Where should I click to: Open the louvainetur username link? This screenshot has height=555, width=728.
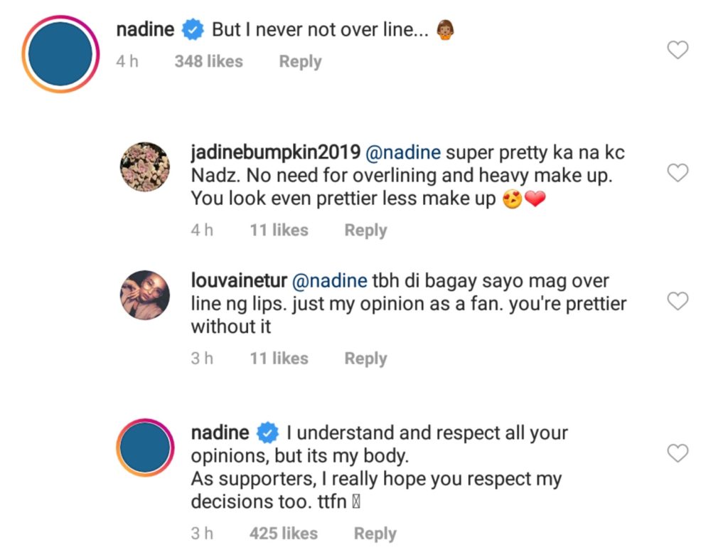[x=238, y=281]
